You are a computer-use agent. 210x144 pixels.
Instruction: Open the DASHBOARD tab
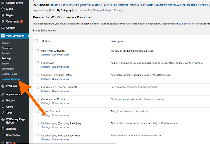coord(41,5)
